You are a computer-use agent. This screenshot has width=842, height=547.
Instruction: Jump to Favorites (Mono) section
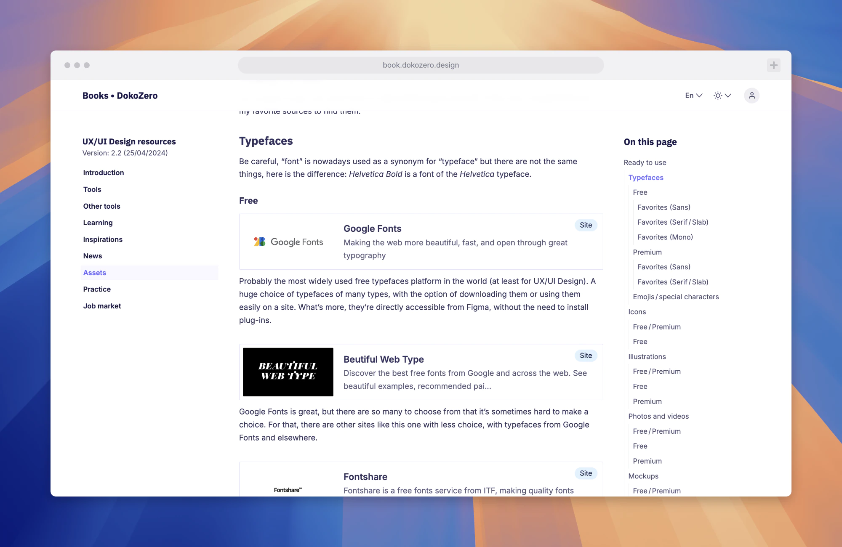[665, 237]
